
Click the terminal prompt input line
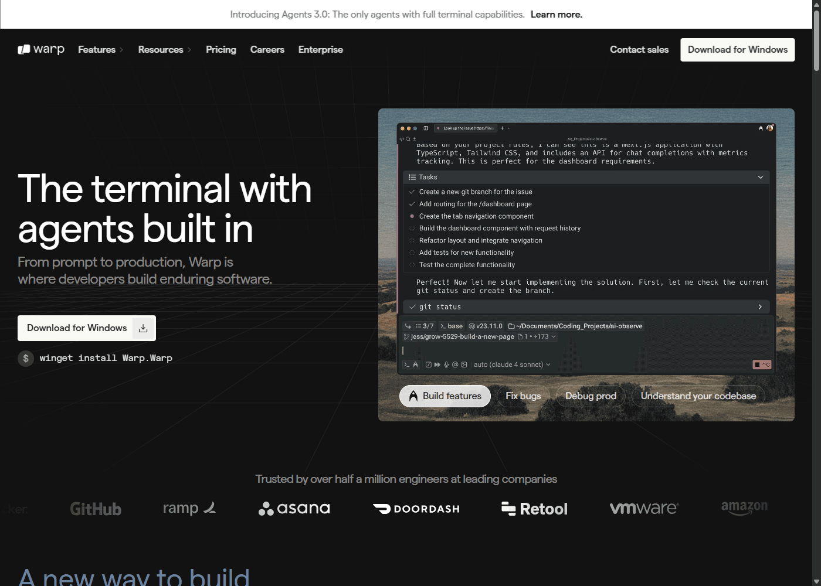586,350
